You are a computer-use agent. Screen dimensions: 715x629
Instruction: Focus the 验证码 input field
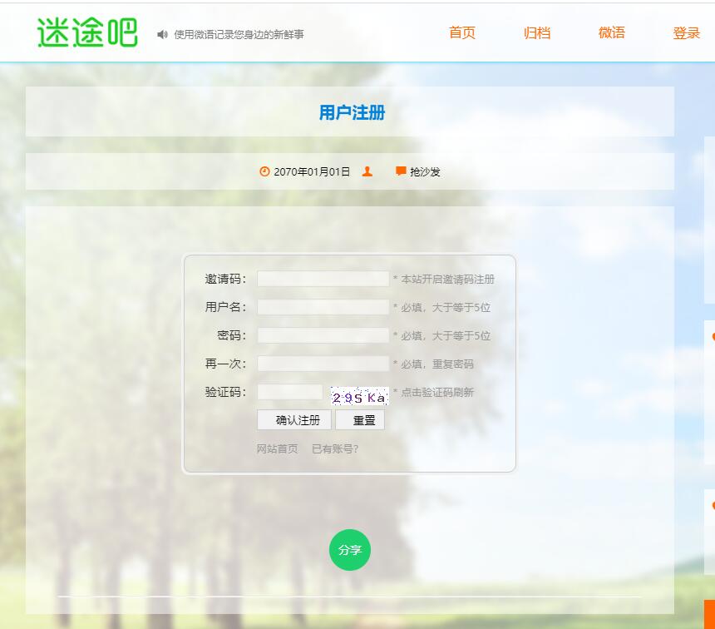(290, 392)
